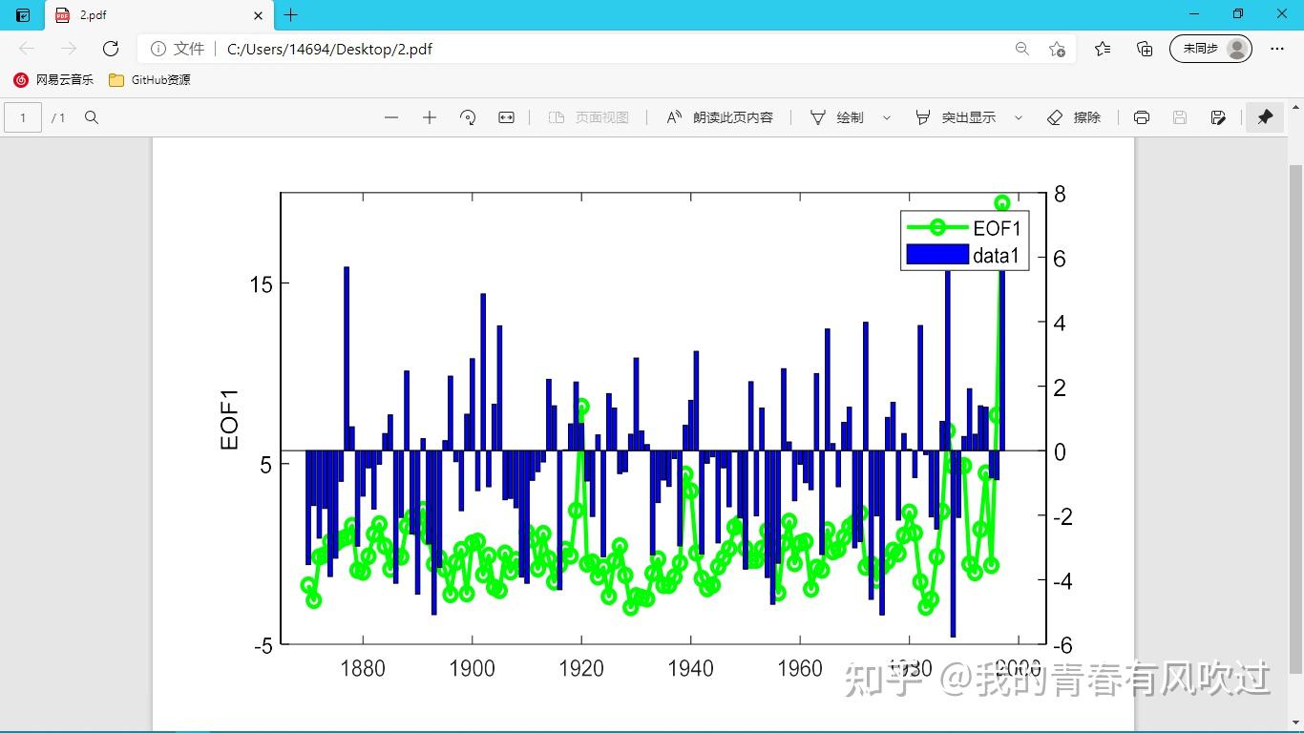This screenshot has width=1304, height=733.
Task: Select the 绘制 draw tool
Action: click(836, 117)
